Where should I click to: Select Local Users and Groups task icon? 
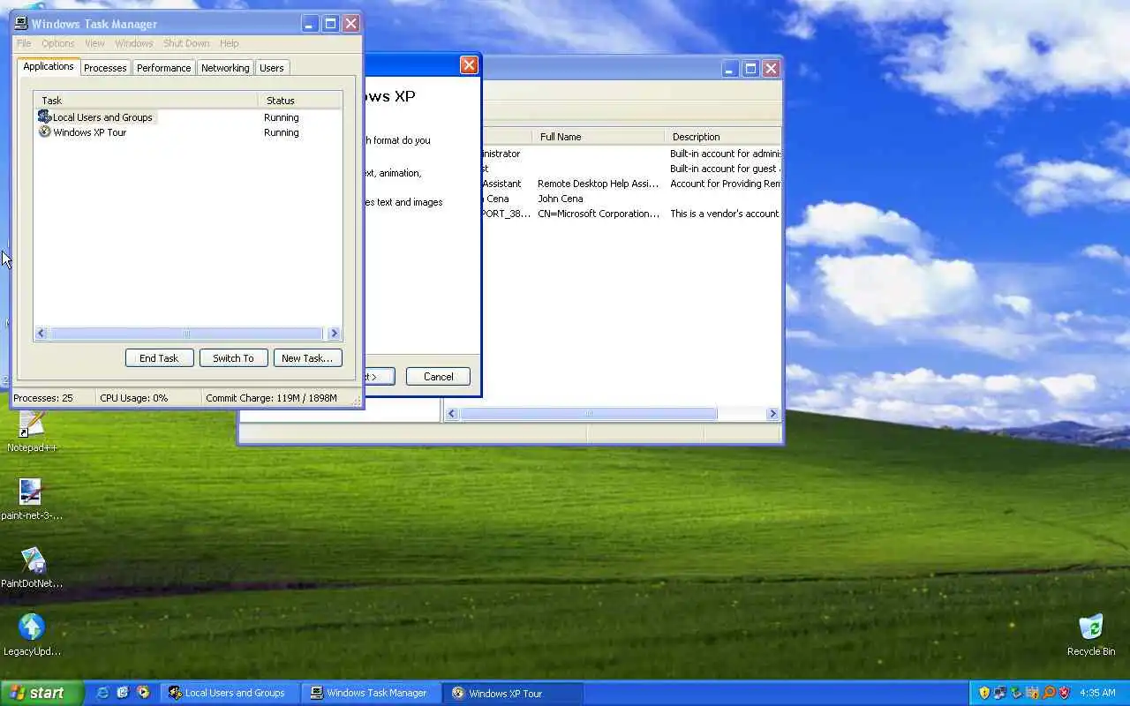tap(45, 117)
